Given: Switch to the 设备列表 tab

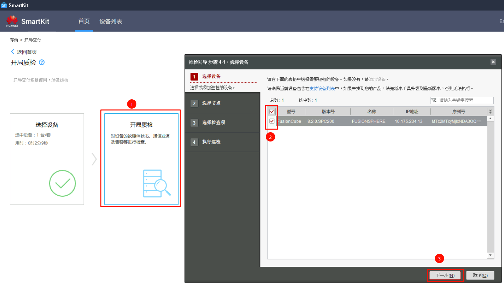Looking at the screenshot, I should [111, 21].
